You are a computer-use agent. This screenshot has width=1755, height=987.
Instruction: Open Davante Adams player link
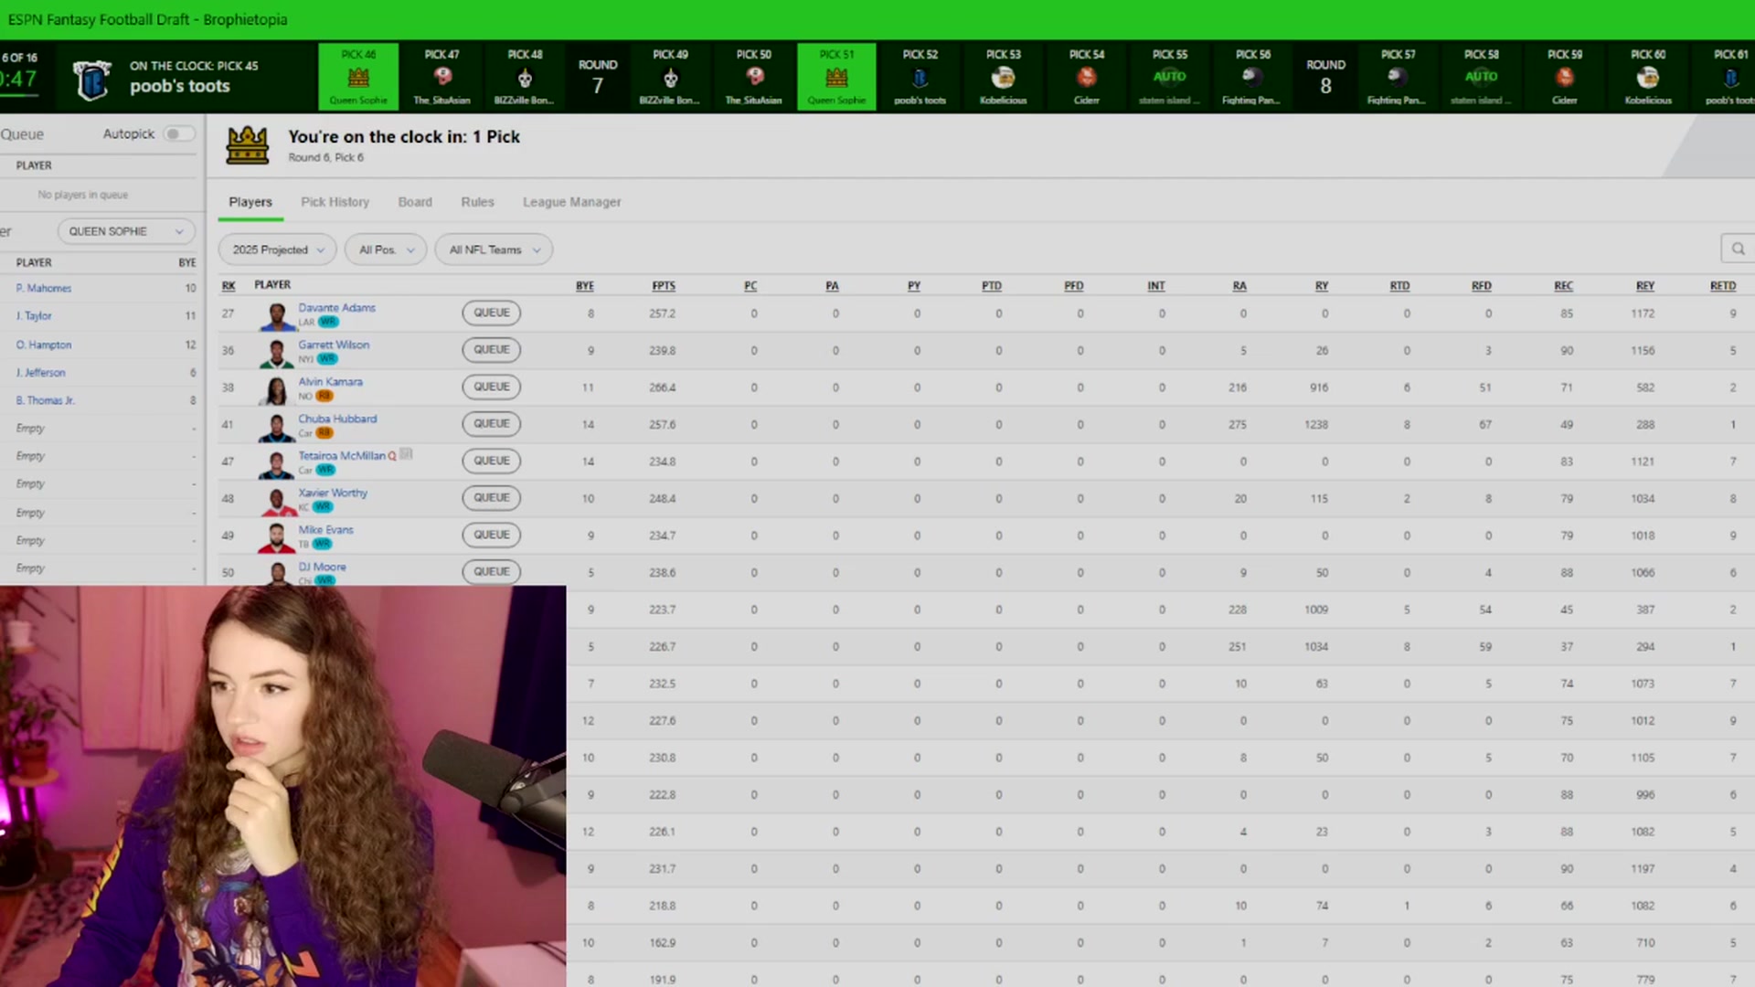(x=336, y=308)
